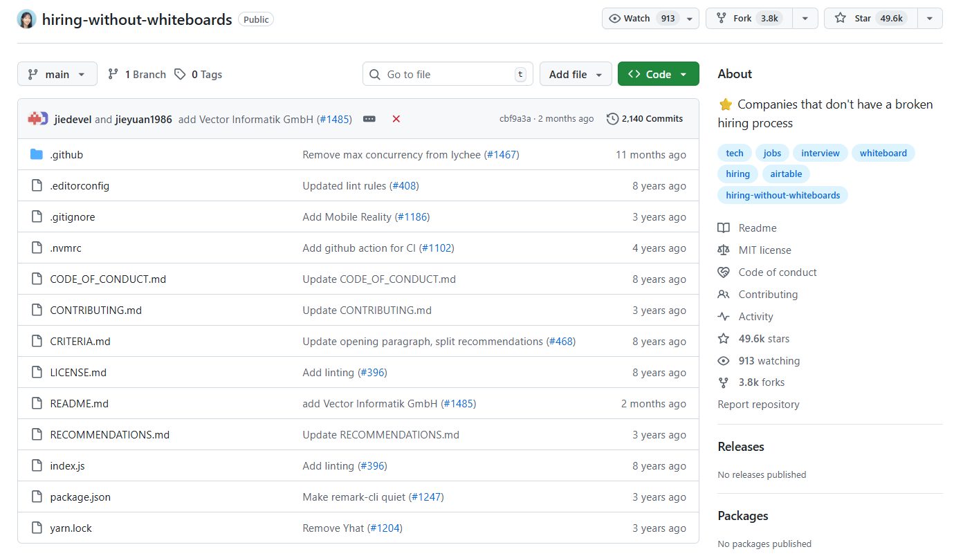Open the main branch selector dropdown
Image resolution: width=954 pixels, height=556 pixels.
(x=57, y=74)
